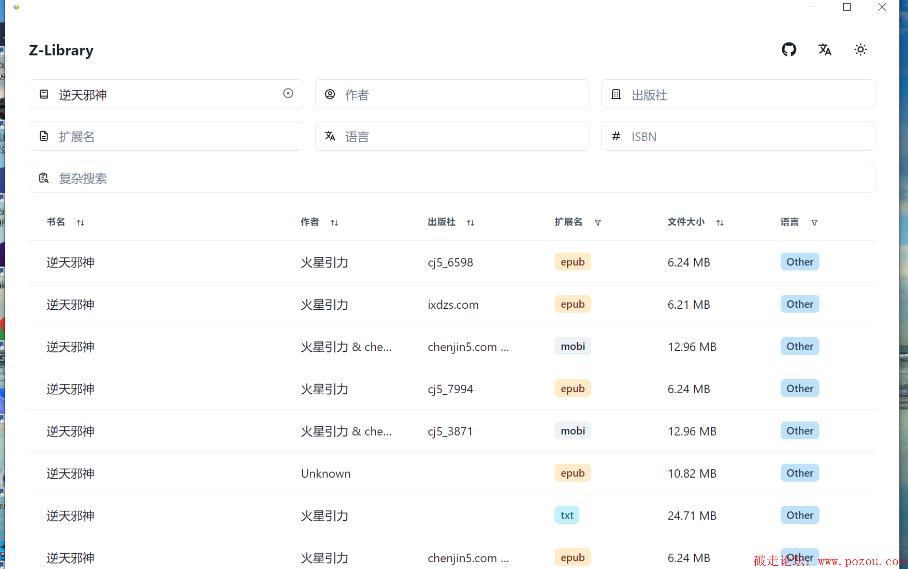Click the search icon in complex search

(x=44, y=178)
